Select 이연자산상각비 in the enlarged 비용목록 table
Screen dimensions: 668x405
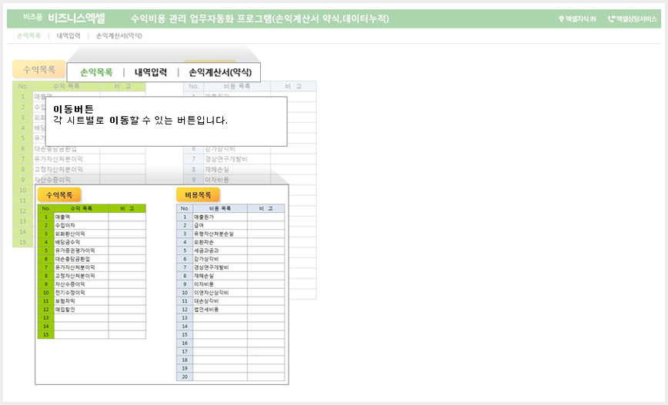pyautogui.click(x=220, y=293)
